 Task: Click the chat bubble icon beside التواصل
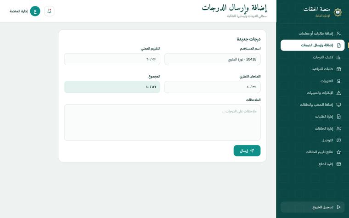[x=338, y=140]
